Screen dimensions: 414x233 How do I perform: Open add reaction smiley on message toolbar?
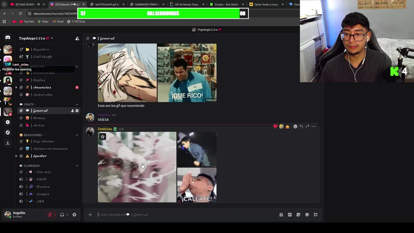pyautogui.click(x=295, y=127)
